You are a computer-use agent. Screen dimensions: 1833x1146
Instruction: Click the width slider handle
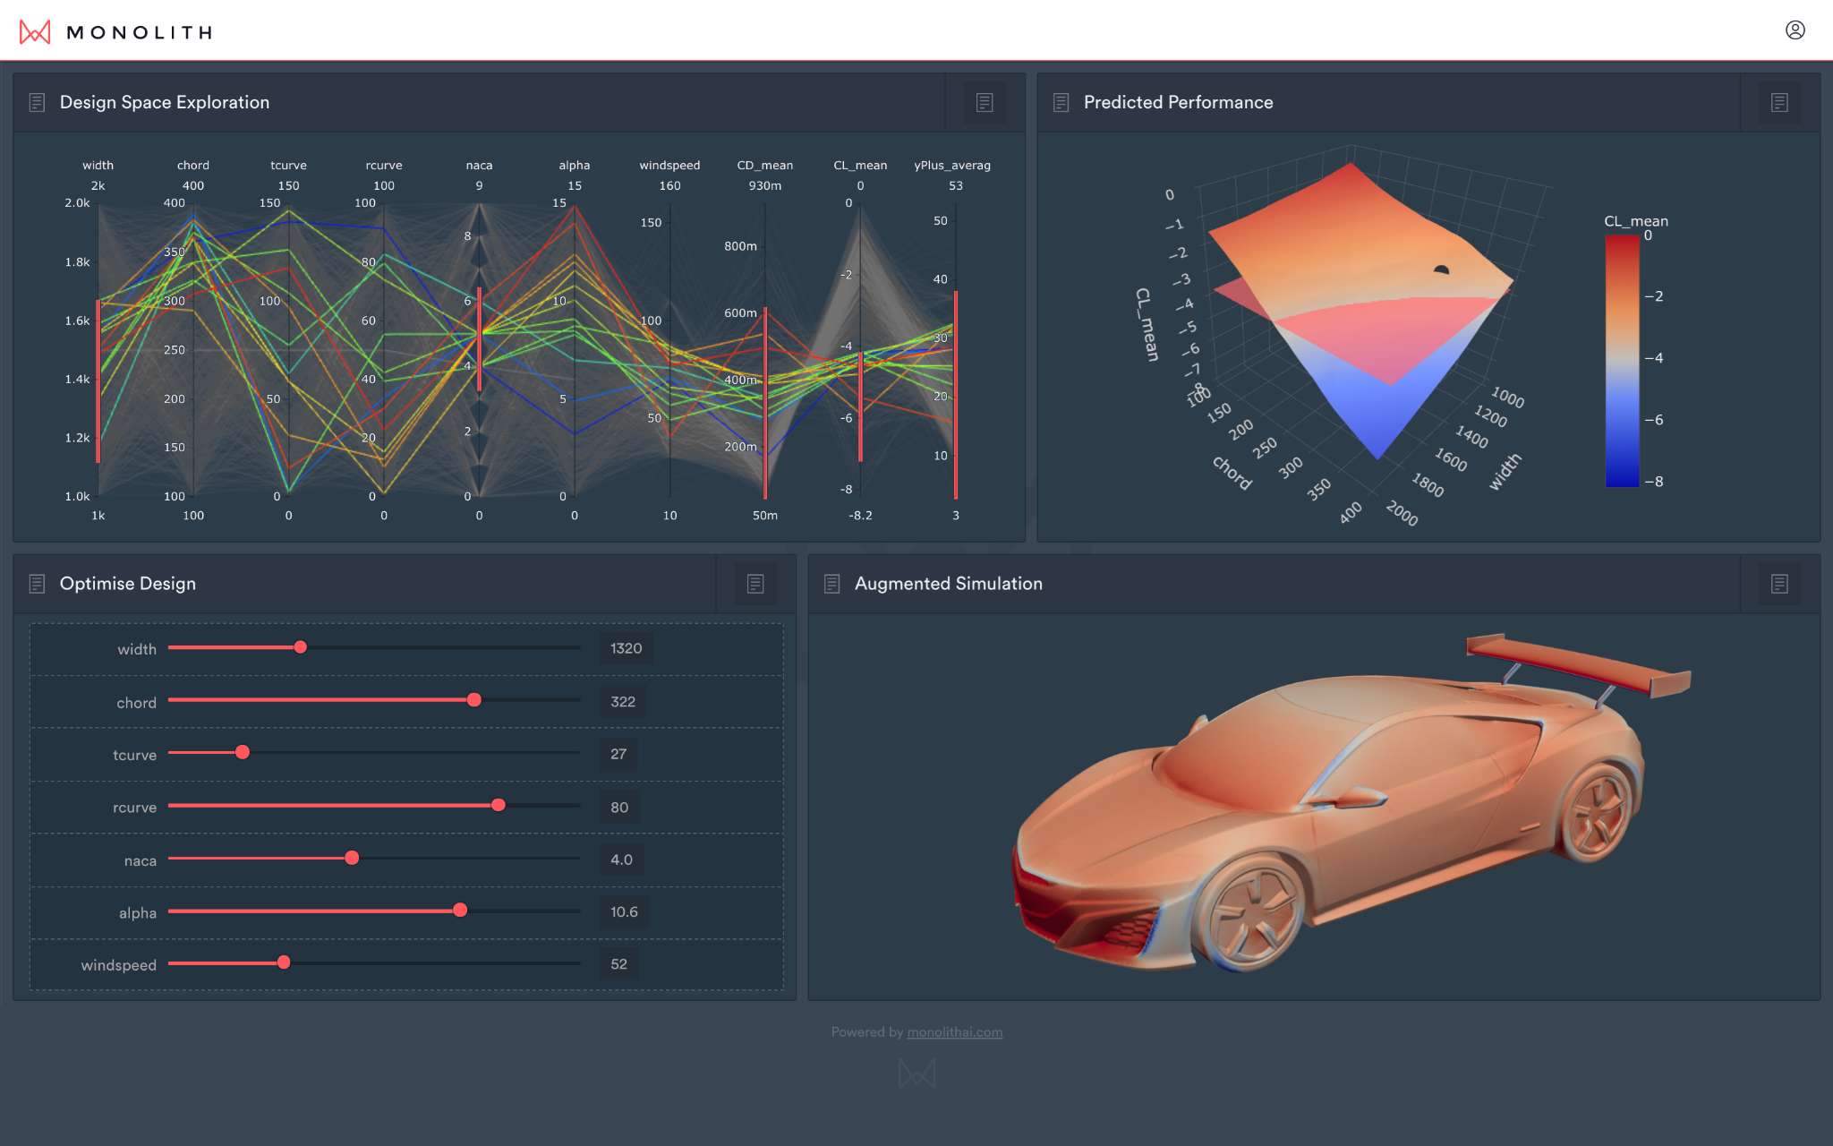pyautogui.click(x=301, y=647)
